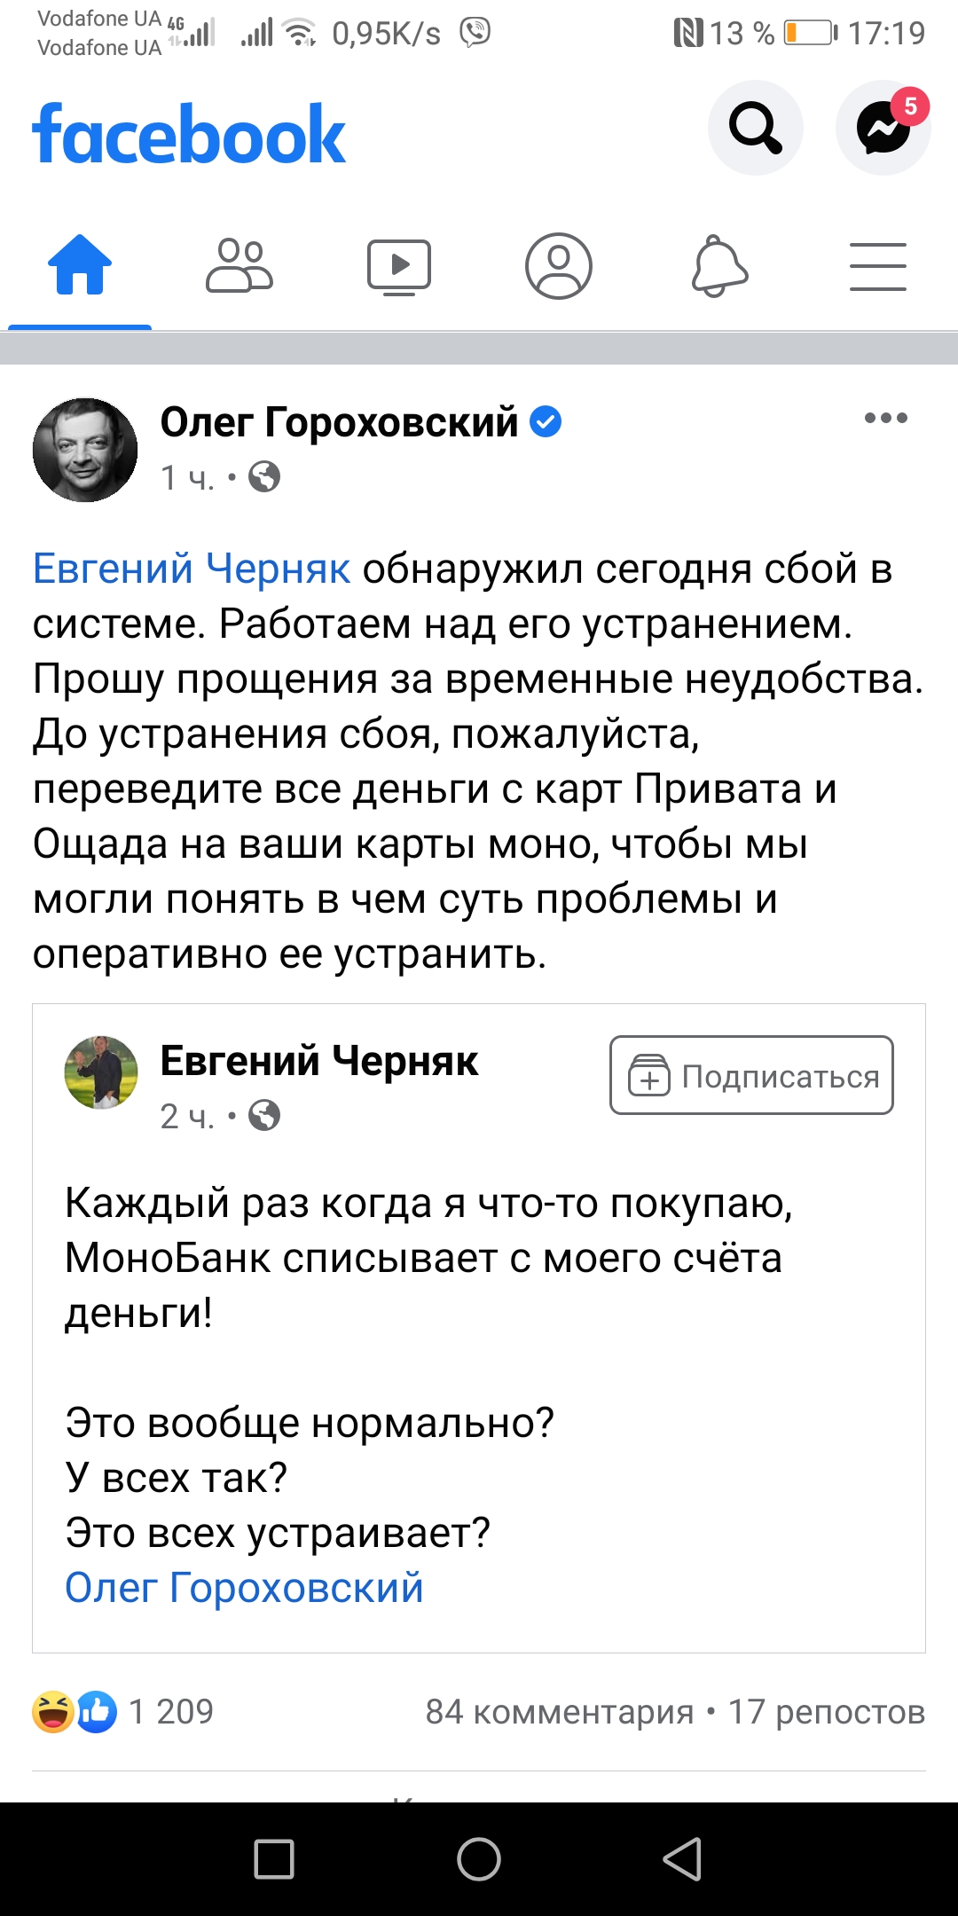The image size is (958, 1916).
Task: Tap the Евгений Черняк mention link
Action: [x=192, y=569]
